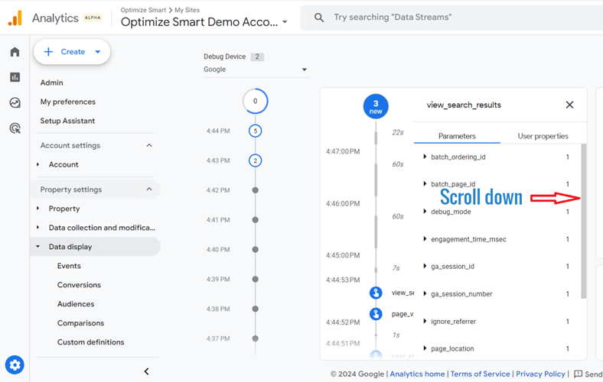Click the 3 new events circle
Viewport: 603px width, 382px height.
pos(376,106)
